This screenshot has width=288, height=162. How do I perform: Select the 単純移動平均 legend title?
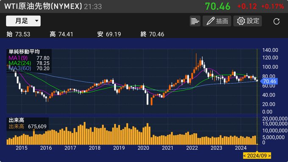(24, 52)
